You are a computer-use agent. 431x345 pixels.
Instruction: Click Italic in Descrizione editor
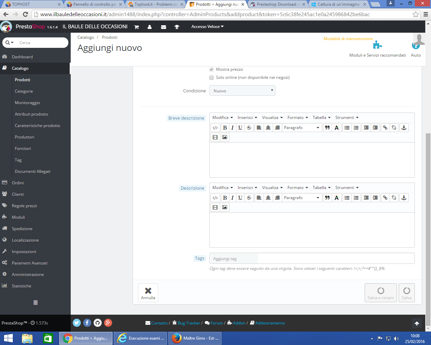pyautogui.click(x=232, y=198)
